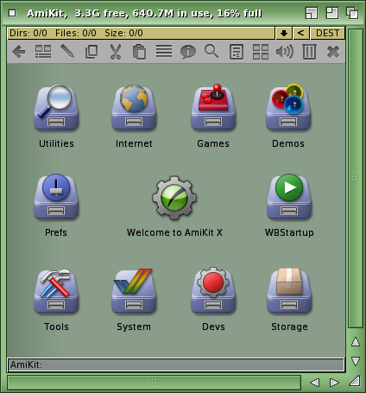The image size is (366, 393).
Task: Click the trash can delete icon
Action: (309, 52)
